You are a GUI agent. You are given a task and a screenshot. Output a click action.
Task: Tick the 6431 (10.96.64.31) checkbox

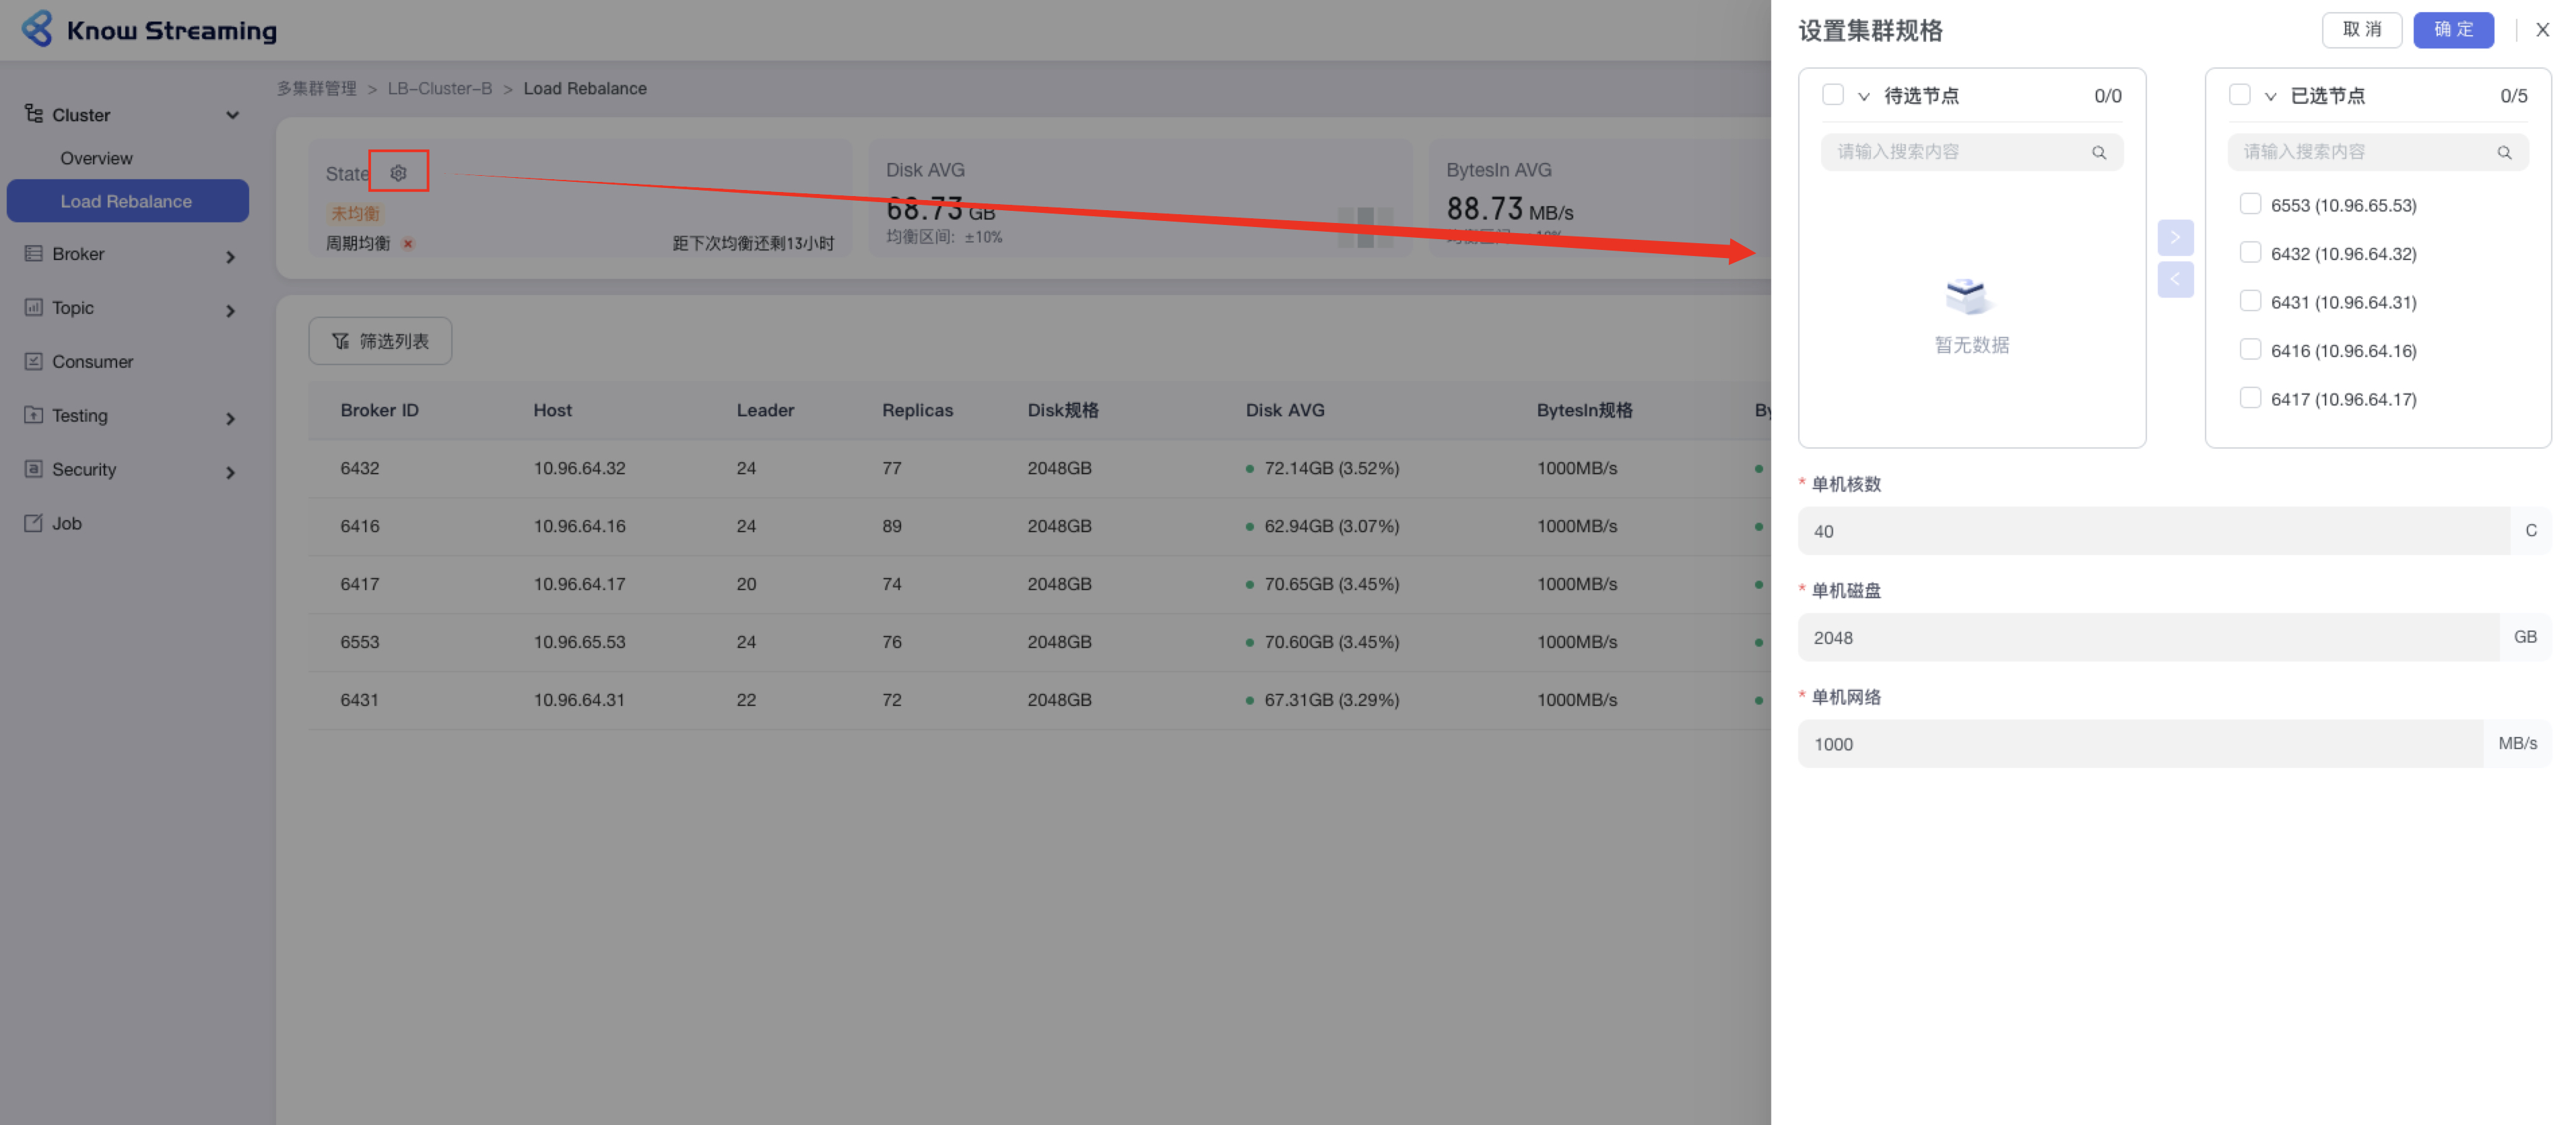(x=2249, y=301)
